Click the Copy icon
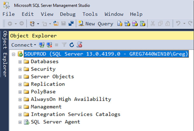The height and width of the screenshot is (131, 194). tap(160, 23)
